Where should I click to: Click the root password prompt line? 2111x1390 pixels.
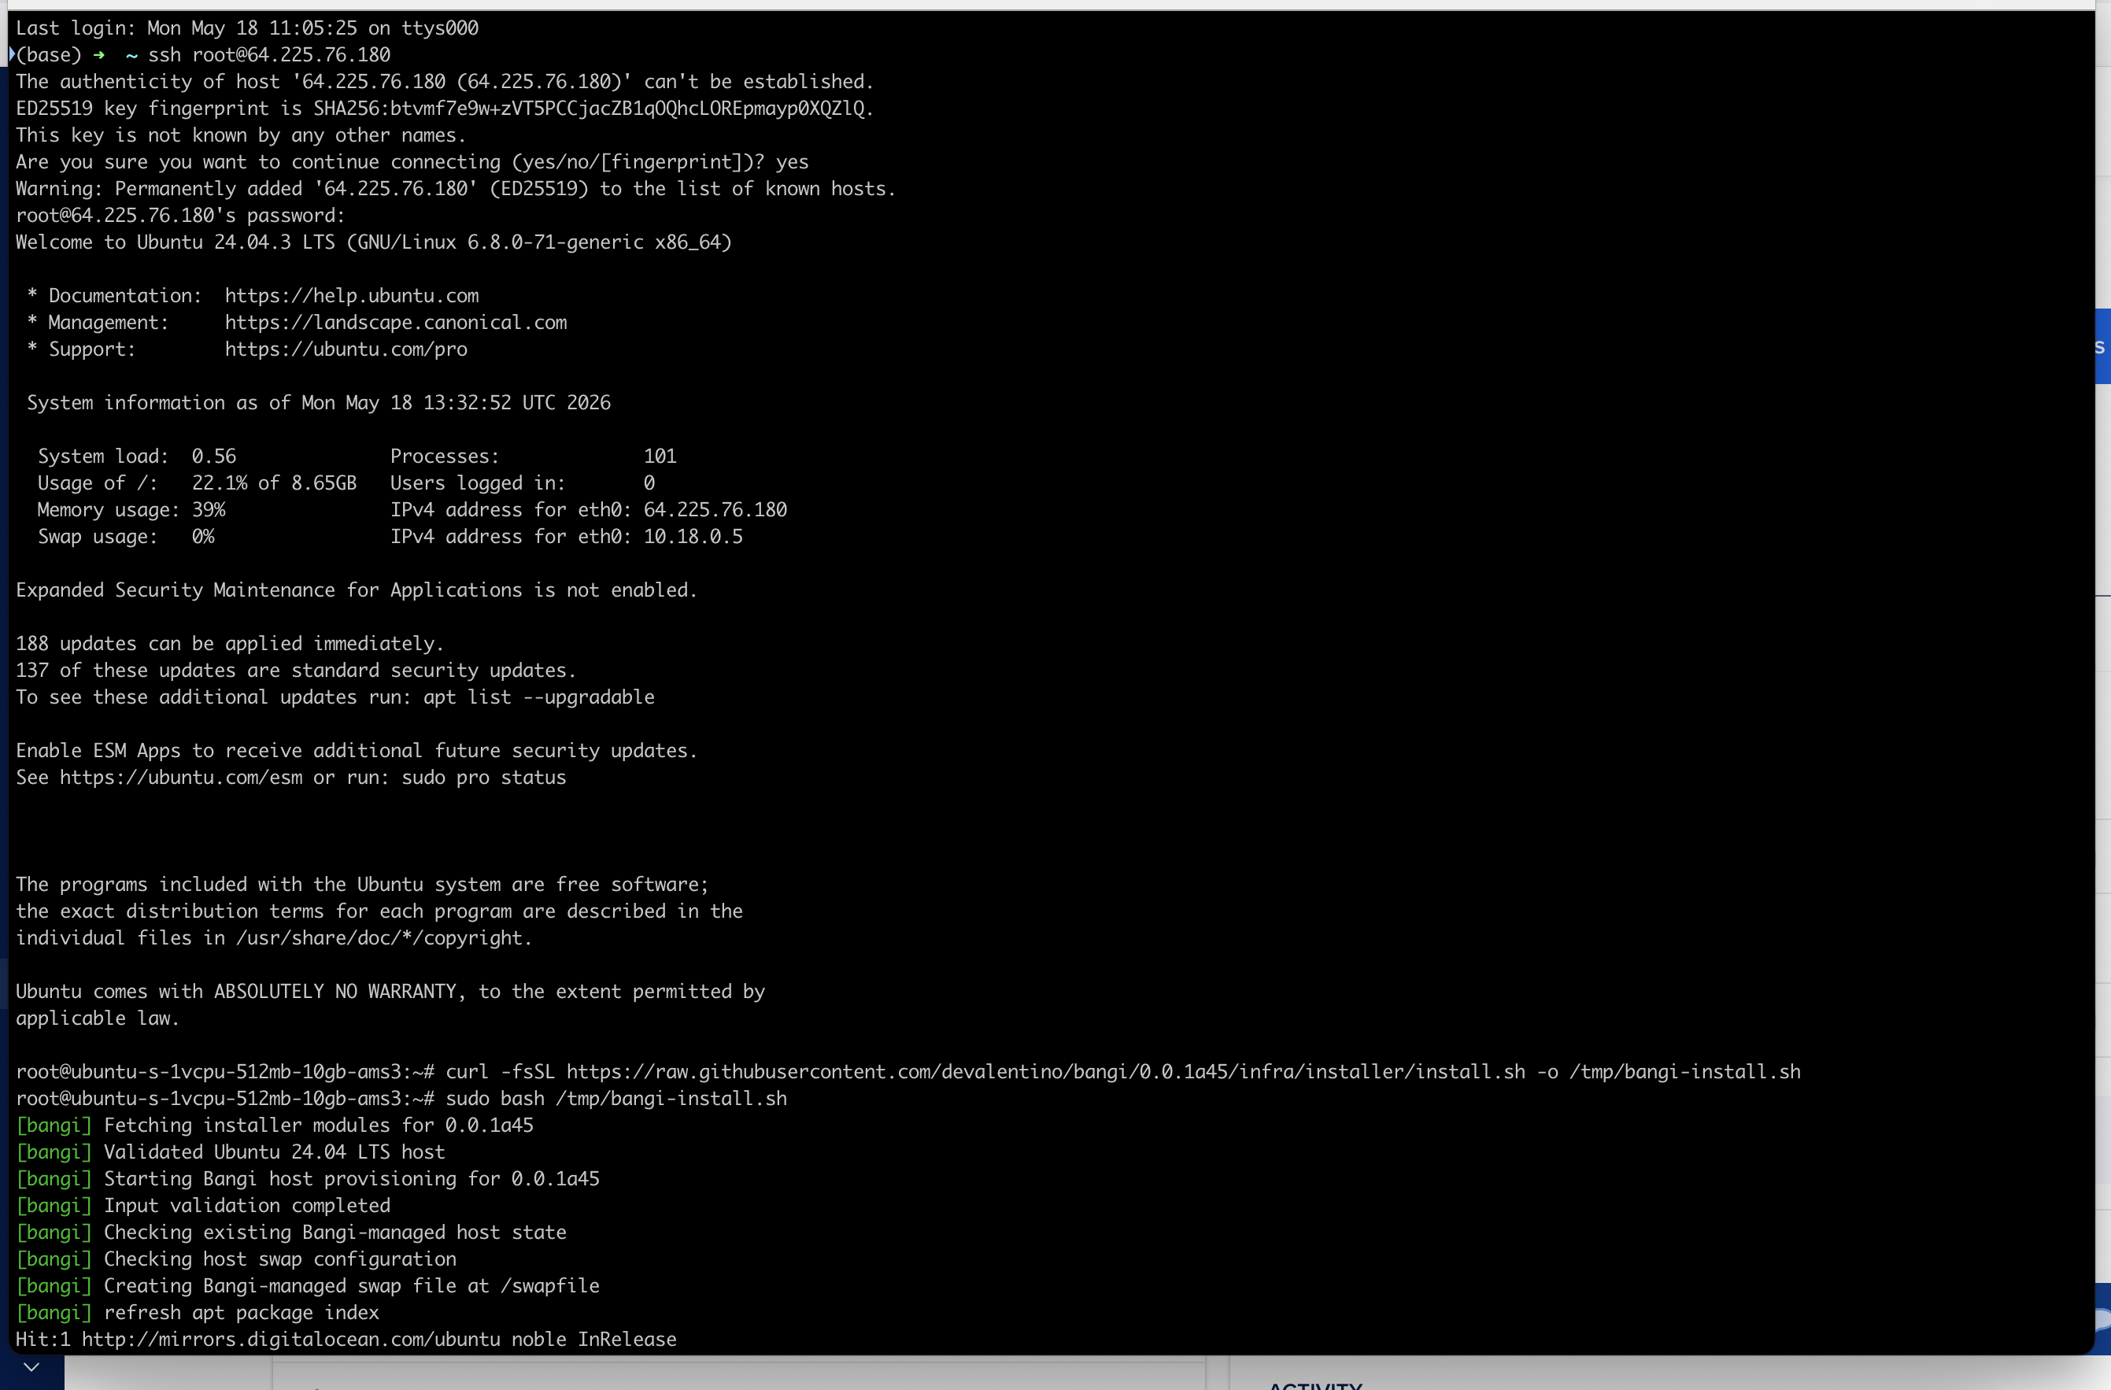(x=181, y=216)
